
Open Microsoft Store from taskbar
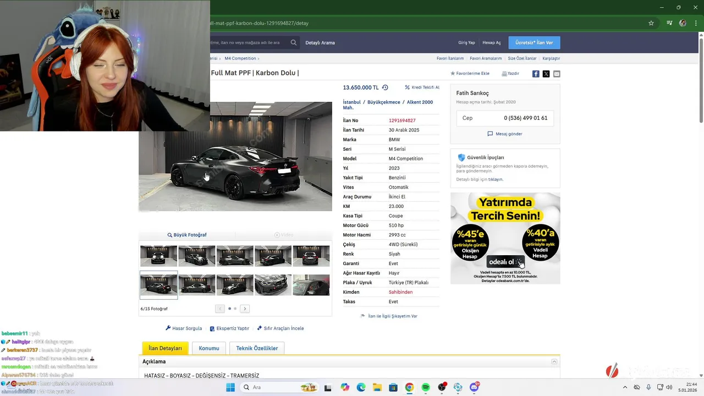(393, 387)
